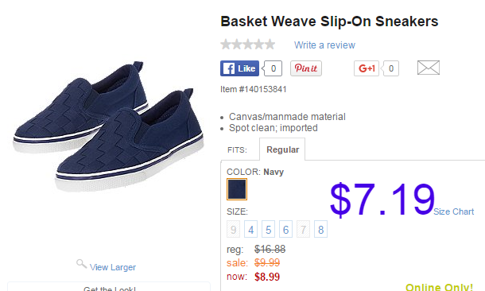Click the navy sneakers product image
The width and height of the screenshot is (485, 291).
tap(109, 126)
